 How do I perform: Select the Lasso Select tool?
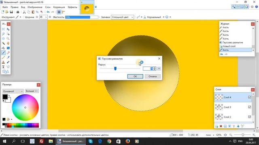click(x=3, y=34)
